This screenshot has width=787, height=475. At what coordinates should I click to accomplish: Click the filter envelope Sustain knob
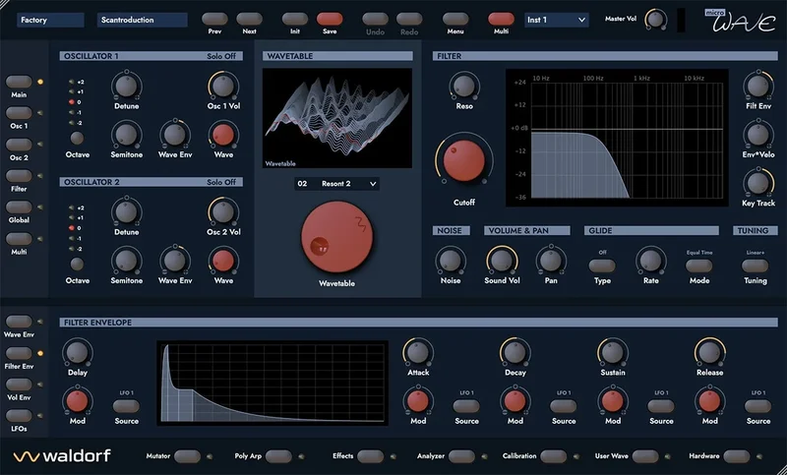612,353
